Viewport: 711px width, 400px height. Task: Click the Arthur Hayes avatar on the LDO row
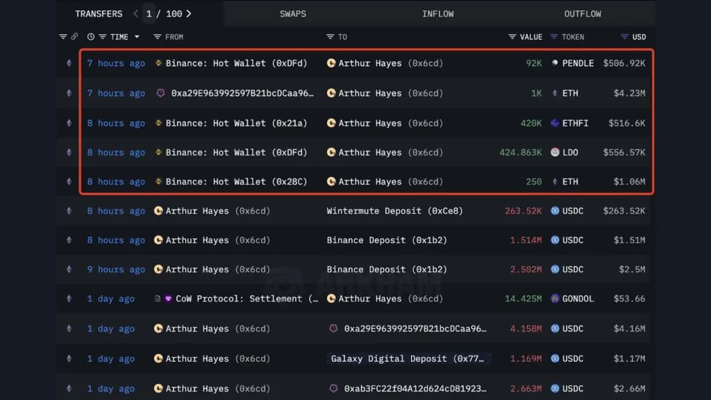click(x=331, y=152)
